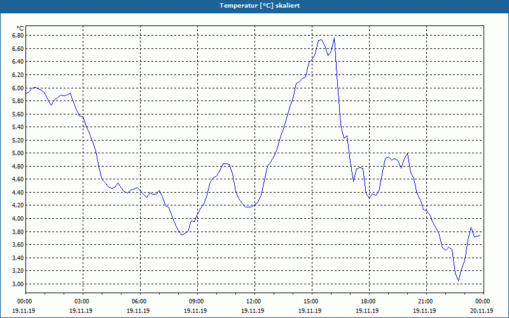This screenshot has height=318, width=509.
Task: Select the 6,60 y-axis value
Action: (18, 49)
